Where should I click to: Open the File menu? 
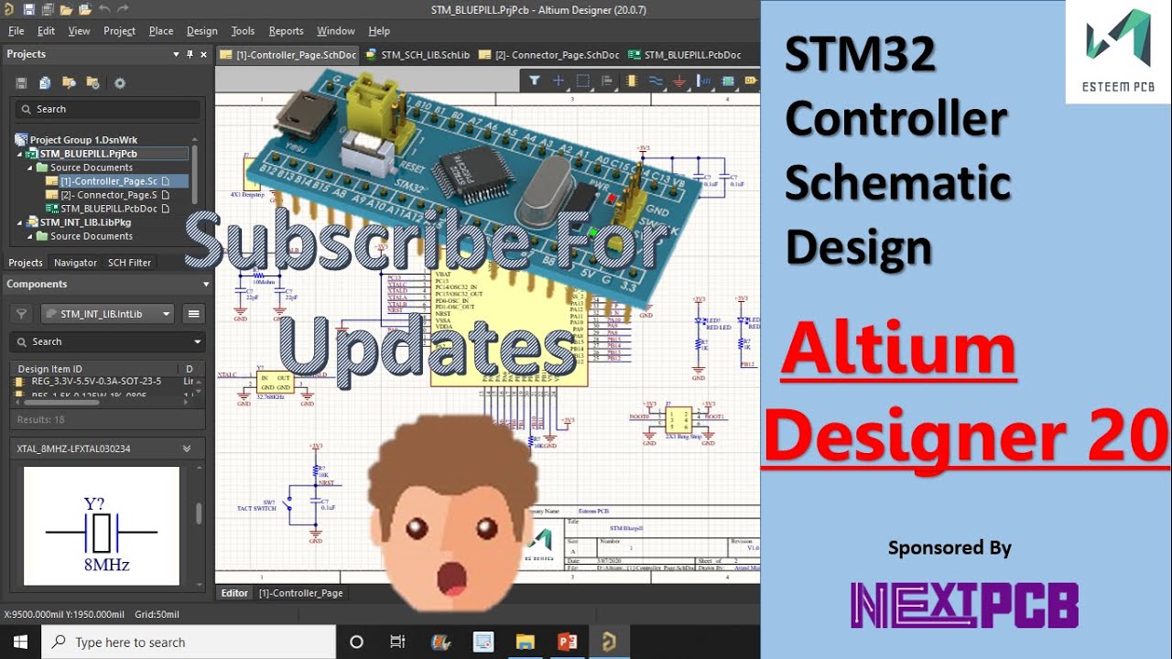coord(16,30)
